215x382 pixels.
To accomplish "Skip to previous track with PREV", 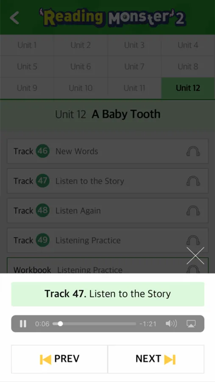I will coord(59,359).
